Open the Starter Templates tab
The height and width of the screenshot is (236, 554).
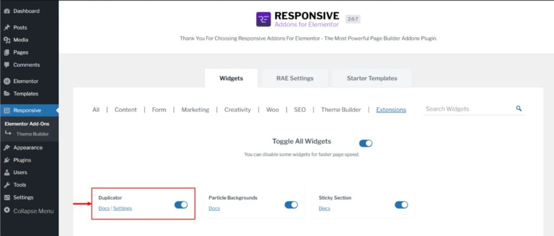(372, 78)
